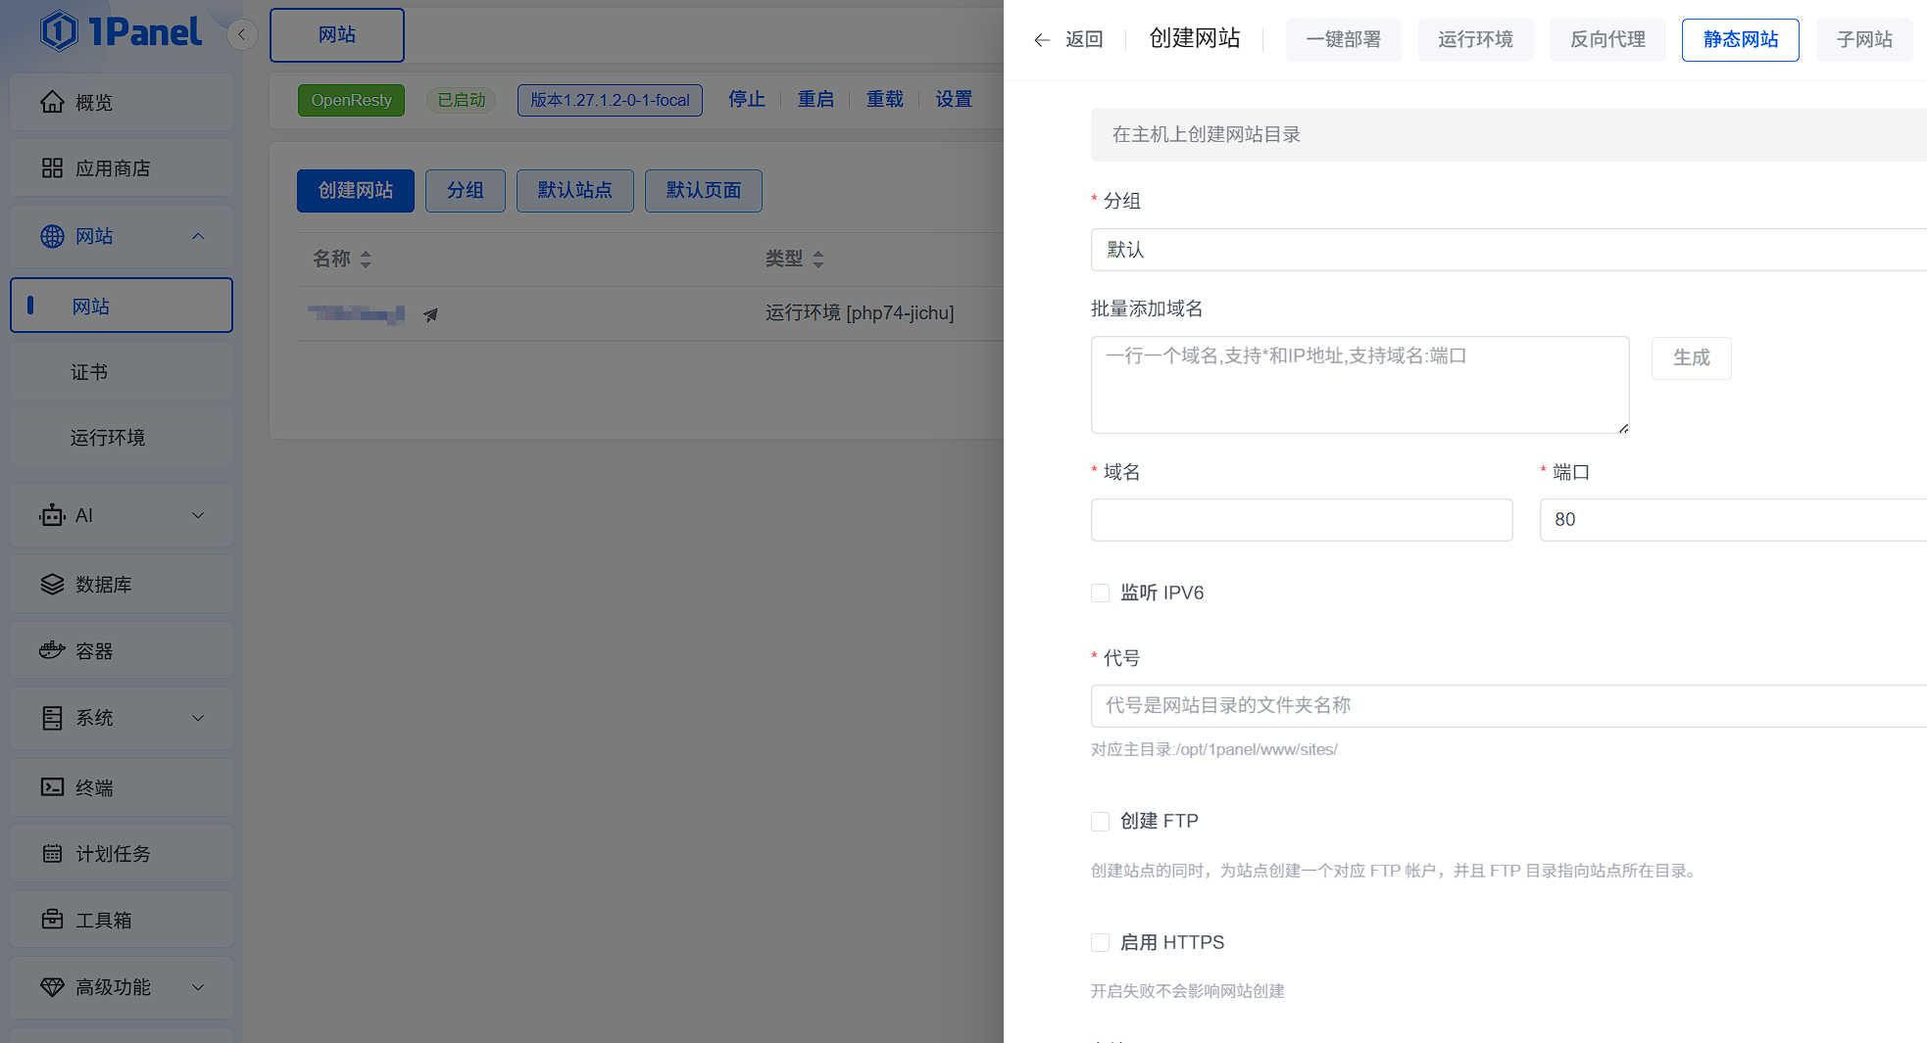Viewport: 1927px width, 1043px height.
Task: Click the 域名 input field
Action: pyautogui.click(x=1301, y=520)
